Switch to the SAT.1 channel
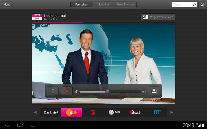 (x=114, y=112)
